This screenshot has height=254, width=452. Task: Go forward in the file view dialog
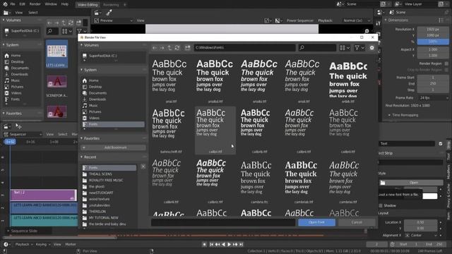point(162,48)
